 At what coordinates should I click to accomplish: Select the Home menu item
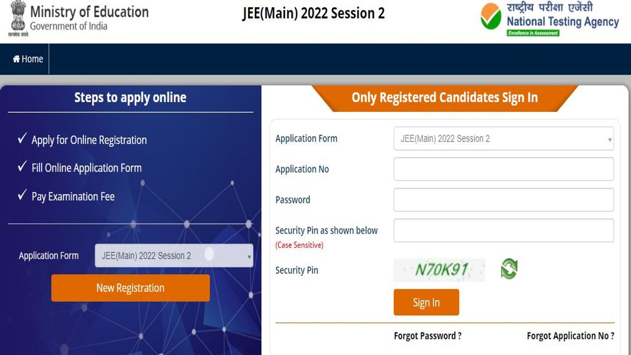pyautogui.click(x=28, y=59)
